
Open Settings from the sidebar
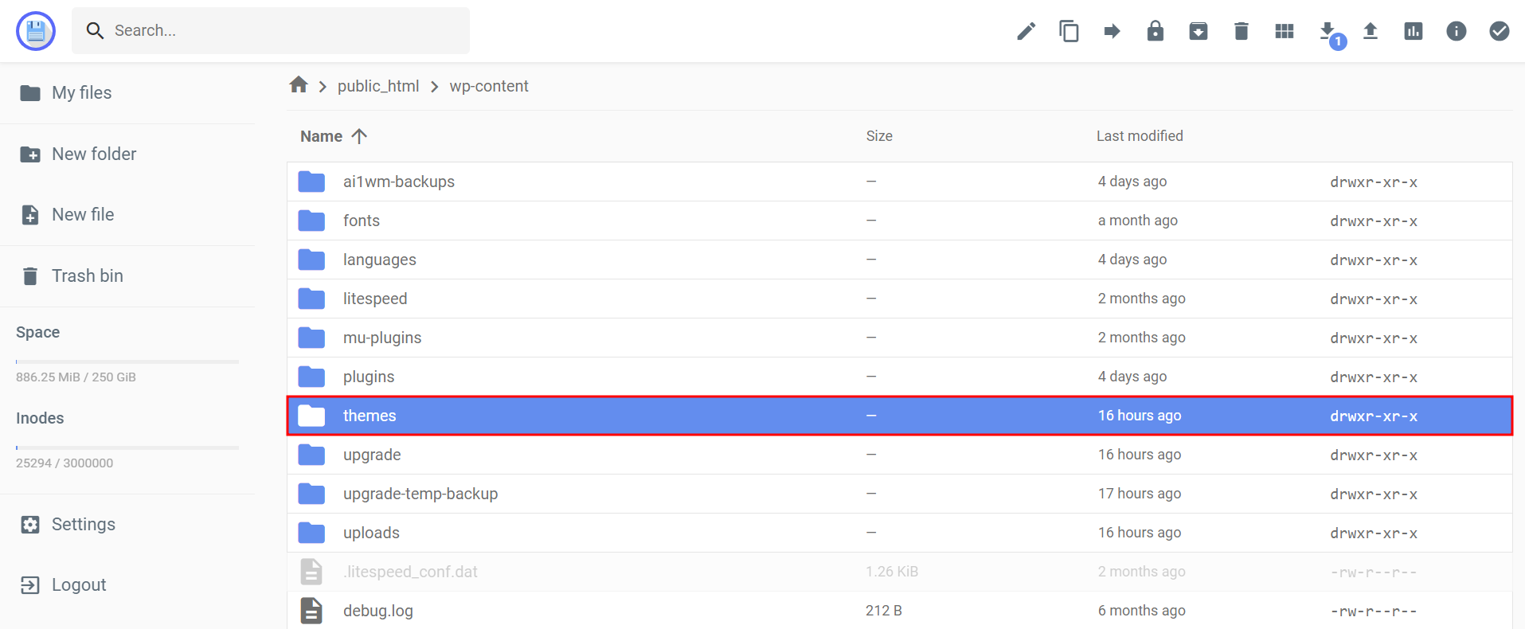click(x=84, y=524)
